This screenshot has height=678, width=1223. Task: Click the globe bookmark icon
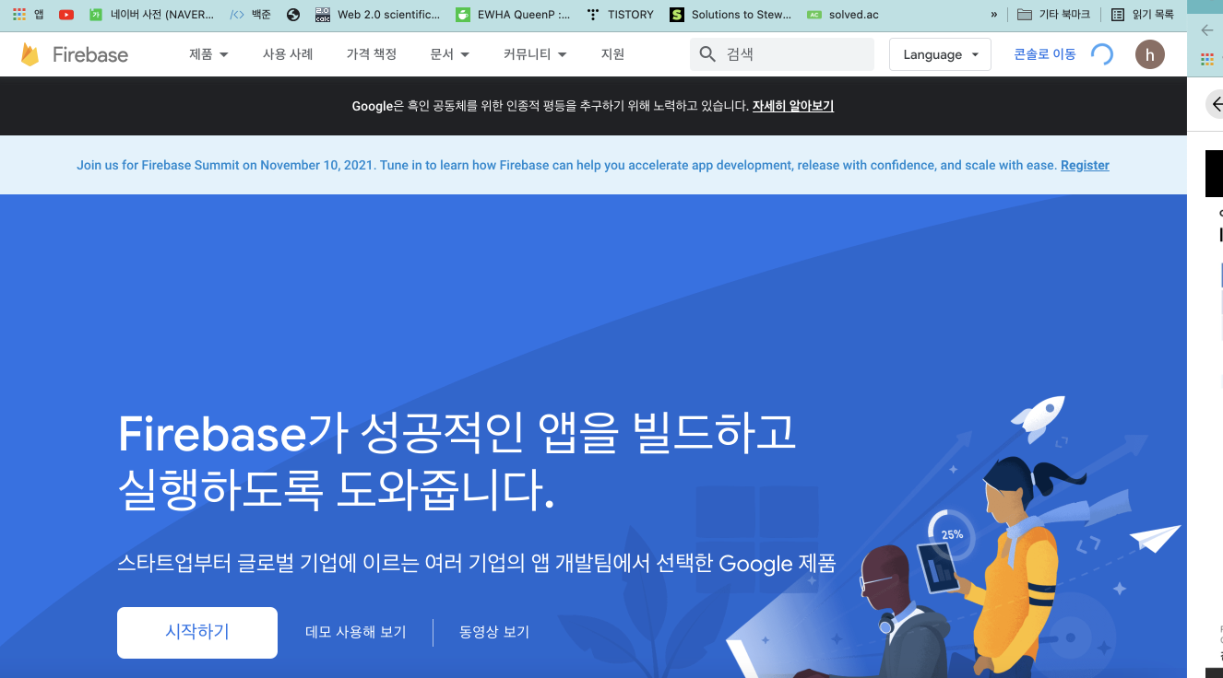[293, 14]
